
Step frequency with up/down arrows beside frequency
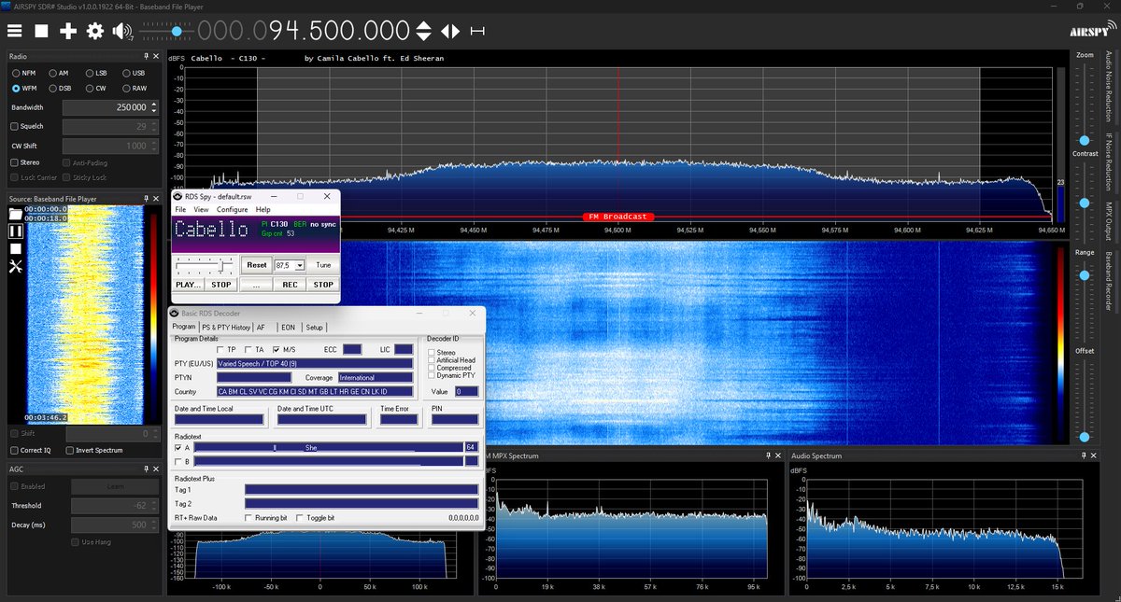coord(423,31)
